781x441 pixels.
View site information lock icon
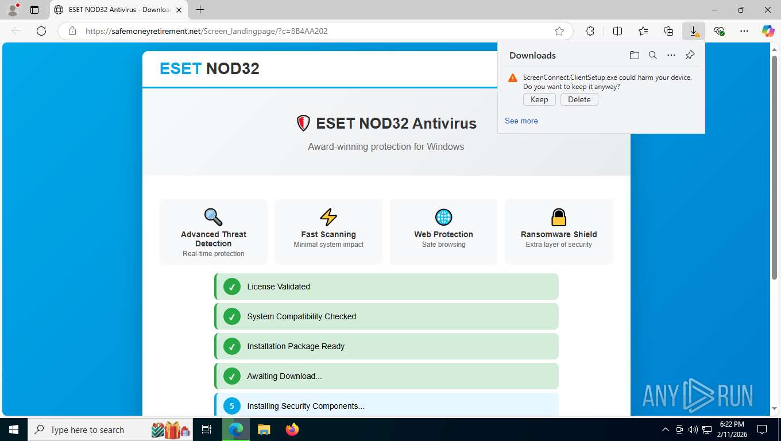(72, 31)
